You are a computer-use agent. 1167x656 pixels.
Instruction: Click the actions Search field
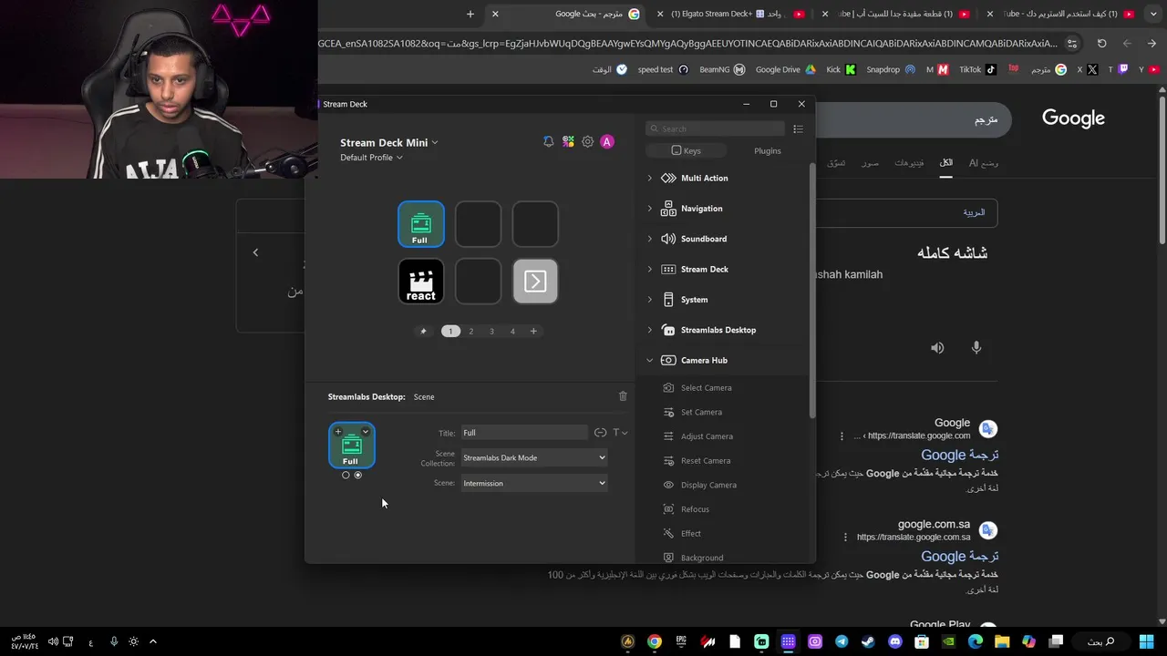pyautogui.click(x=715, y=129)
